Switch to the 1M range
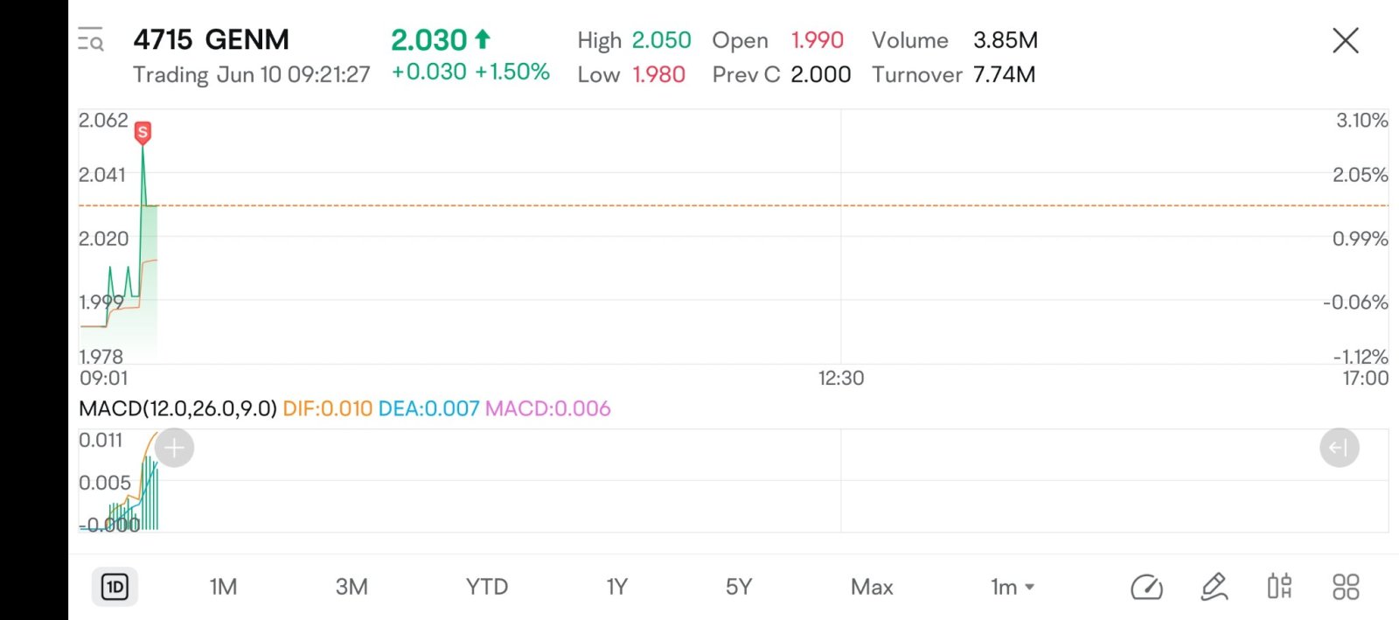 [x=223, y=587]
